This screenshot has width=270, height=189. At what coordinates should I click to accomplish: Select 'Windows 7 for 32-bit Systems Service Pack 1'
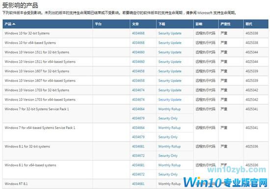37,109
